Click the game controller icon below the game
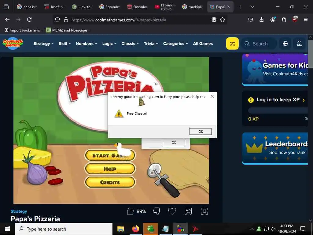Viewport: 313px width, 235px height. 188,211
